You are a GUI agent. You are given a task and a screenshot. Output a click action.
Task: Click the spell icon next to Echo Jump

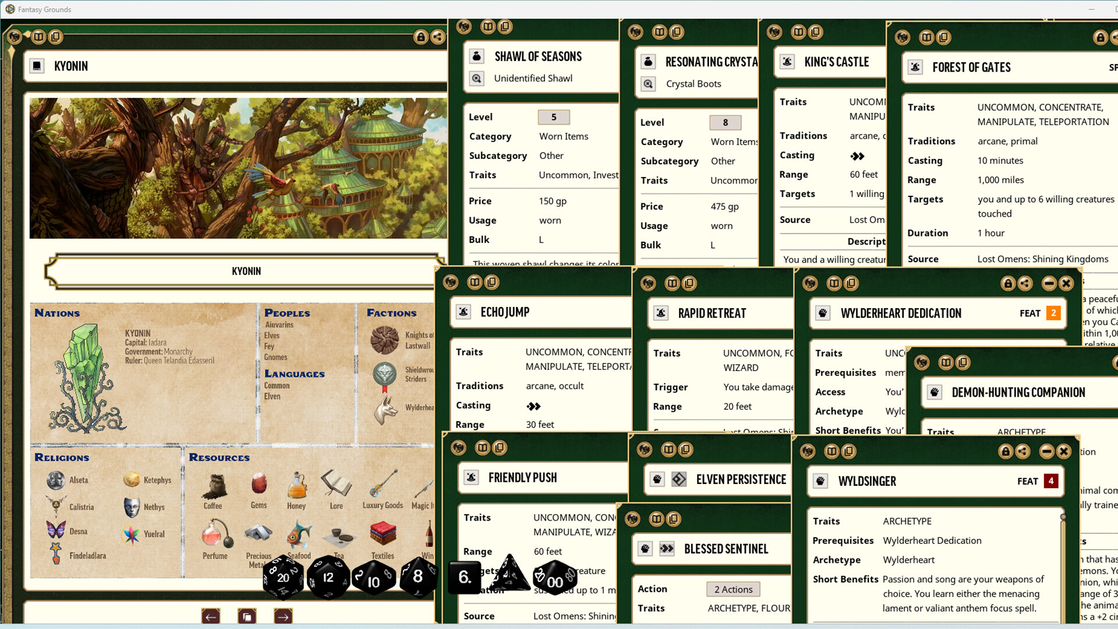(463, 312)
